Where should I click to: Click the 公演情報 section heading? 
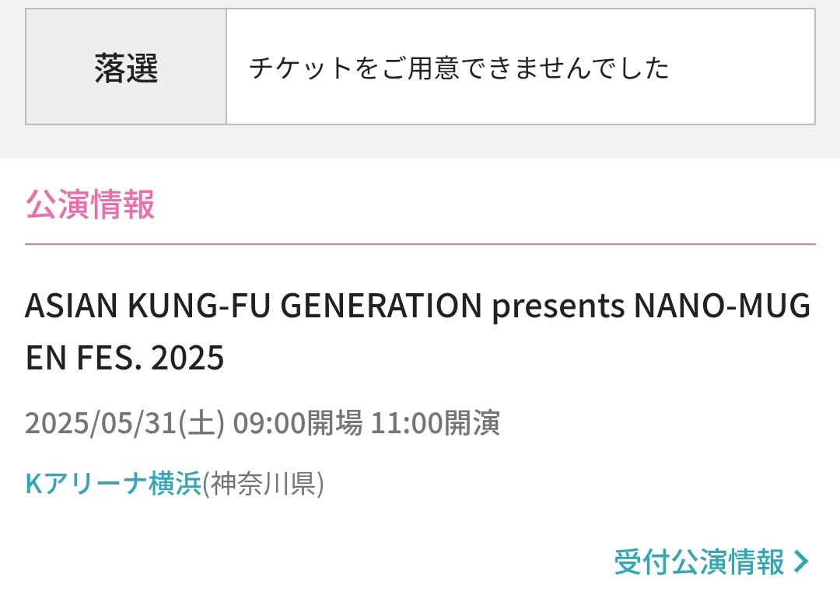90,204
